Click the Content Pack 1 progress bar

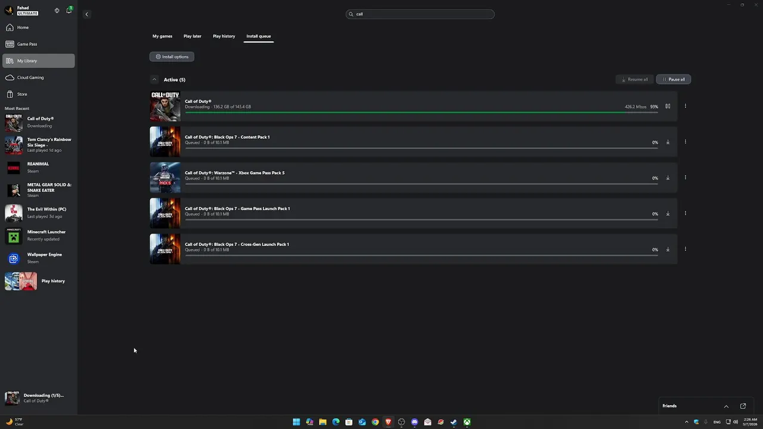(x=421, y=148)
